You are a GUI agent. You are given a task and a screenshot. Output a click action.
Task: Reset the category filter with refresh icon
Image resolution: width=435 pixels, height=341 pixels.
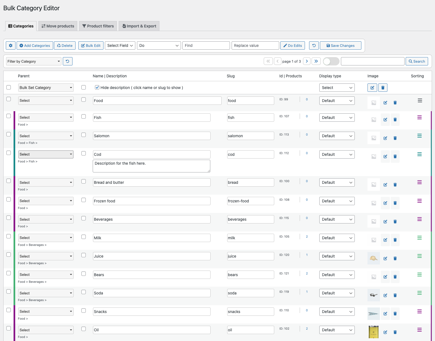click(68, 61)
